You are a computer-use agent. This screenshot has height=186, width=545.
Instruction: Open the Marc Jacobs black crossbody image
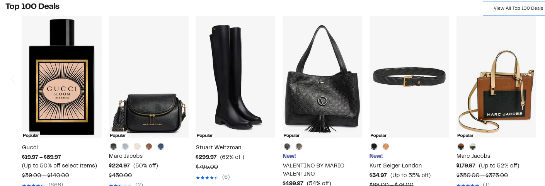[x=149, y=77]
